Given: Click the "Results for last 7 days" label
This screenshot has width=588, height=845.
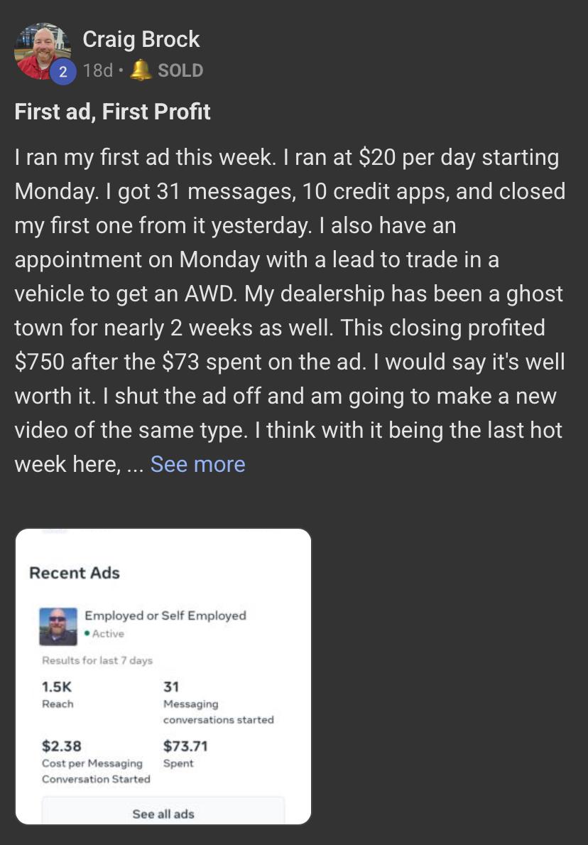Looking at the screenshot, I should point(97,660).
